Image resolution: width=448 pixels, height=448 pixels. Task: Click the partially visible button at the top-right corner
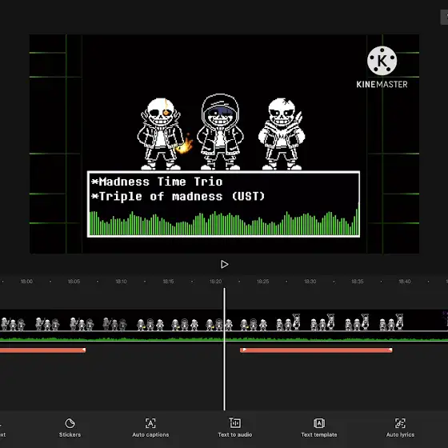tap(444, 17)
